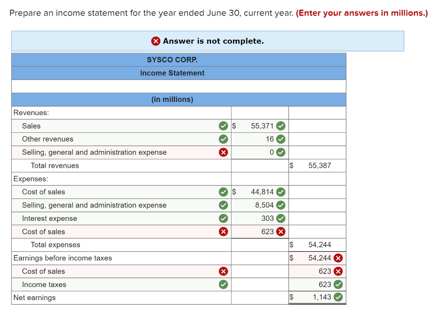The image size is (431, 333).
Task: Open the Sales account label cell
Action: pyautogui.click(x=121, y=126)
